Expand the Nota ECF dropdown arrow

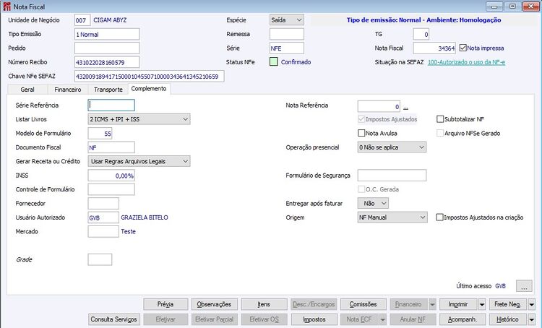pos(382,319)
